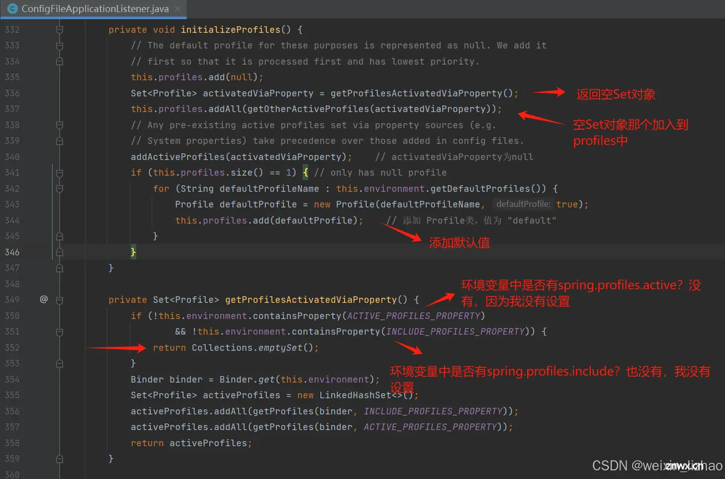This screenshot has width=725, height=479.
Task: Click getOtherActiveProfiles call on line 337
Action: [x=308, y=109]
